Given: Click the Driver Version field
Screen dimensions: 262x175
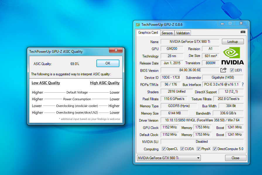Looking at the screenshot, I should 202,120.
